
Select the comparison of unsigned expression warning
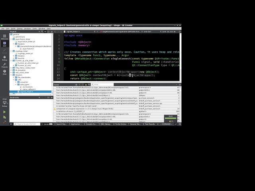(x=117, y=109)
